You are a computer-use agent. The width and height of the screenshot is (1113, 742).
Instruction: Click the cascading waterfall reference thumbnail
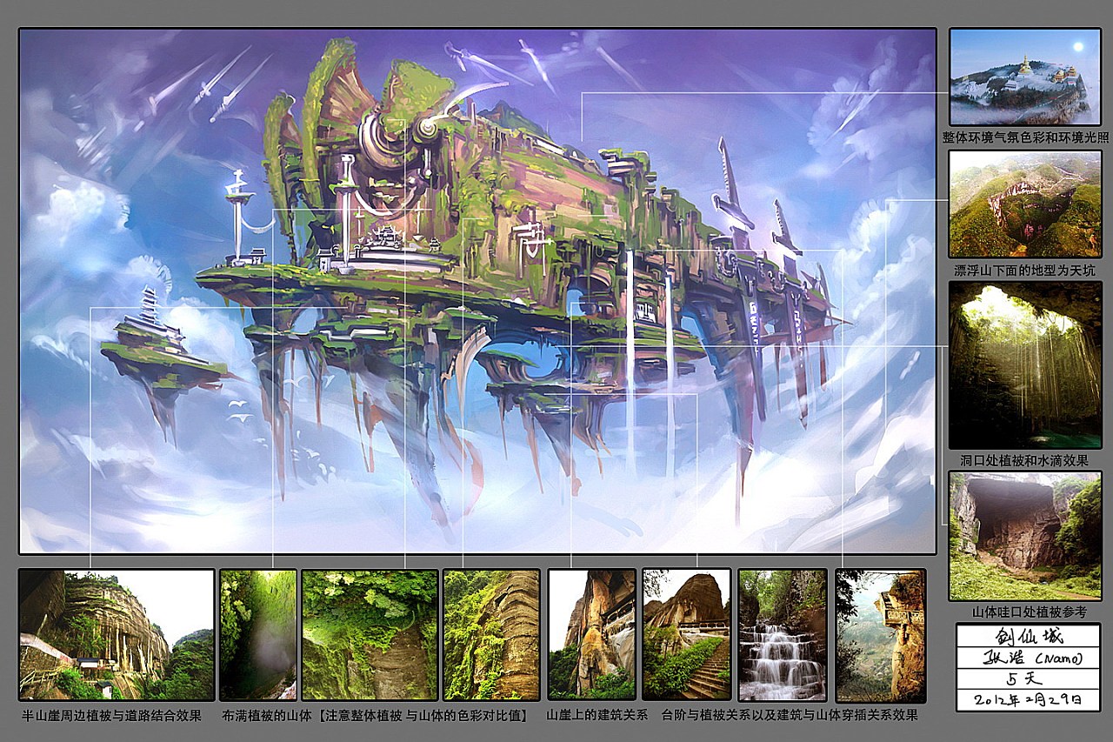782,634
